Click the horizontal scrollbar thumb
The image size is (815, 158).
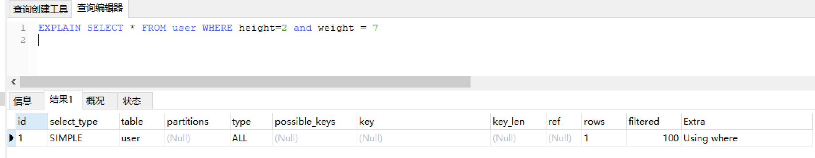pyautogui.click(x=245, y=82)
